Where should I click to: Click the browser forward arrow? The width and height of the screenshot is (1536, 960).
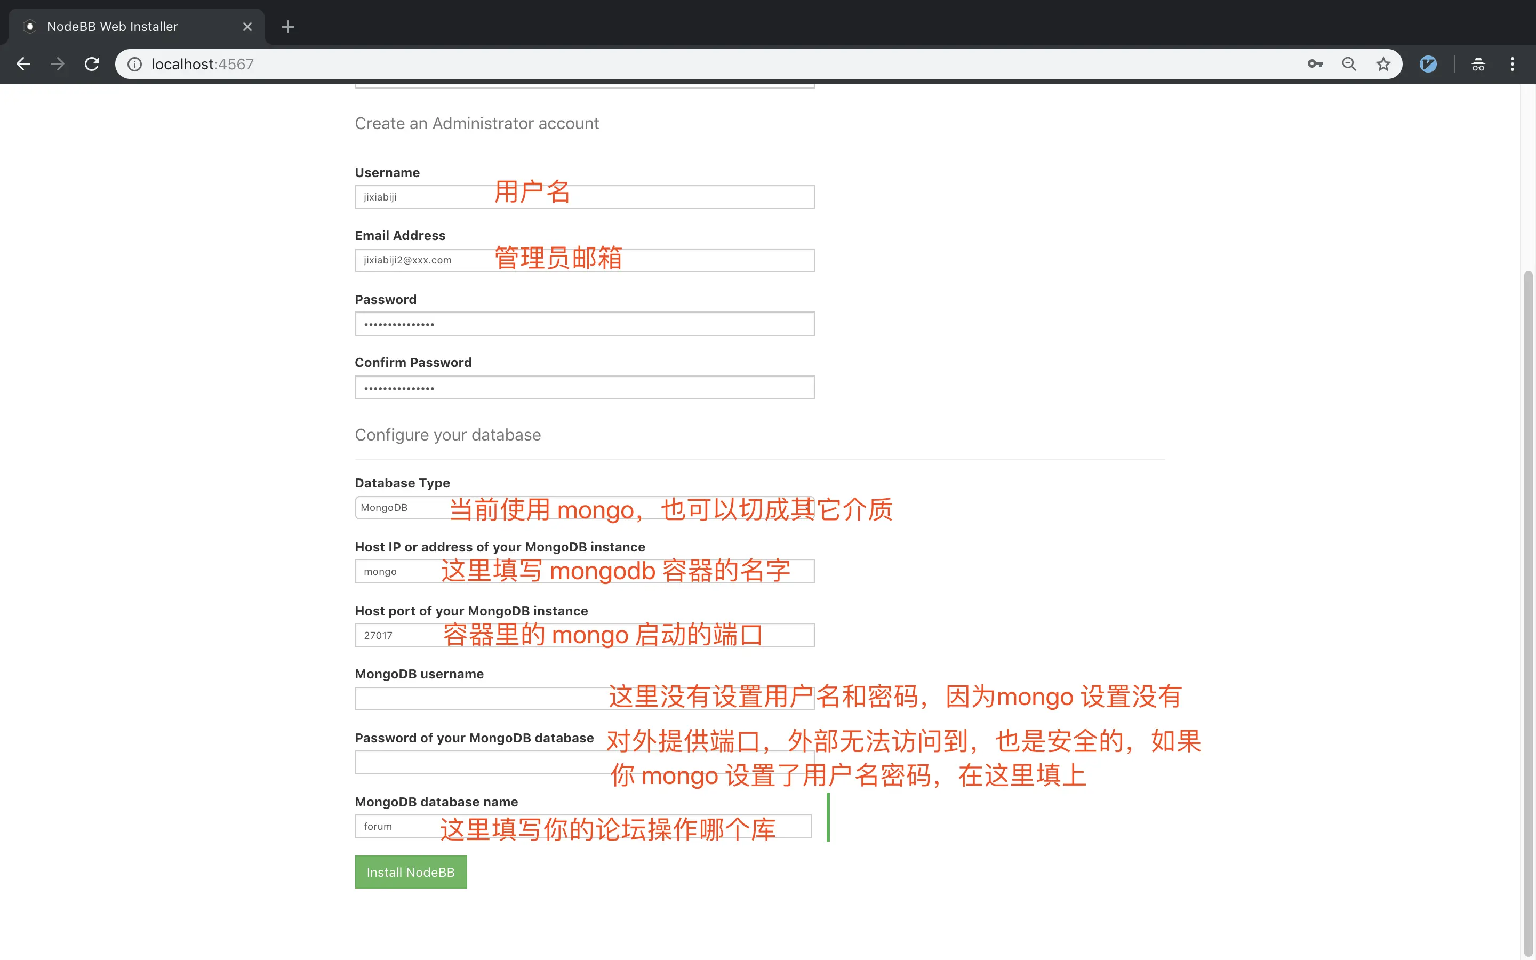point(58,64)
